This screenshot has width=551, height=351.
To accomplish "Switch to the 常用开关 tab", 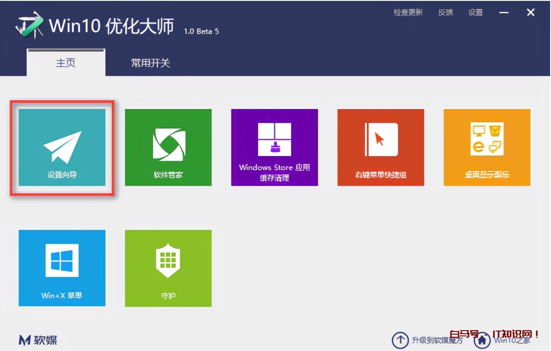I will (150, 63).
